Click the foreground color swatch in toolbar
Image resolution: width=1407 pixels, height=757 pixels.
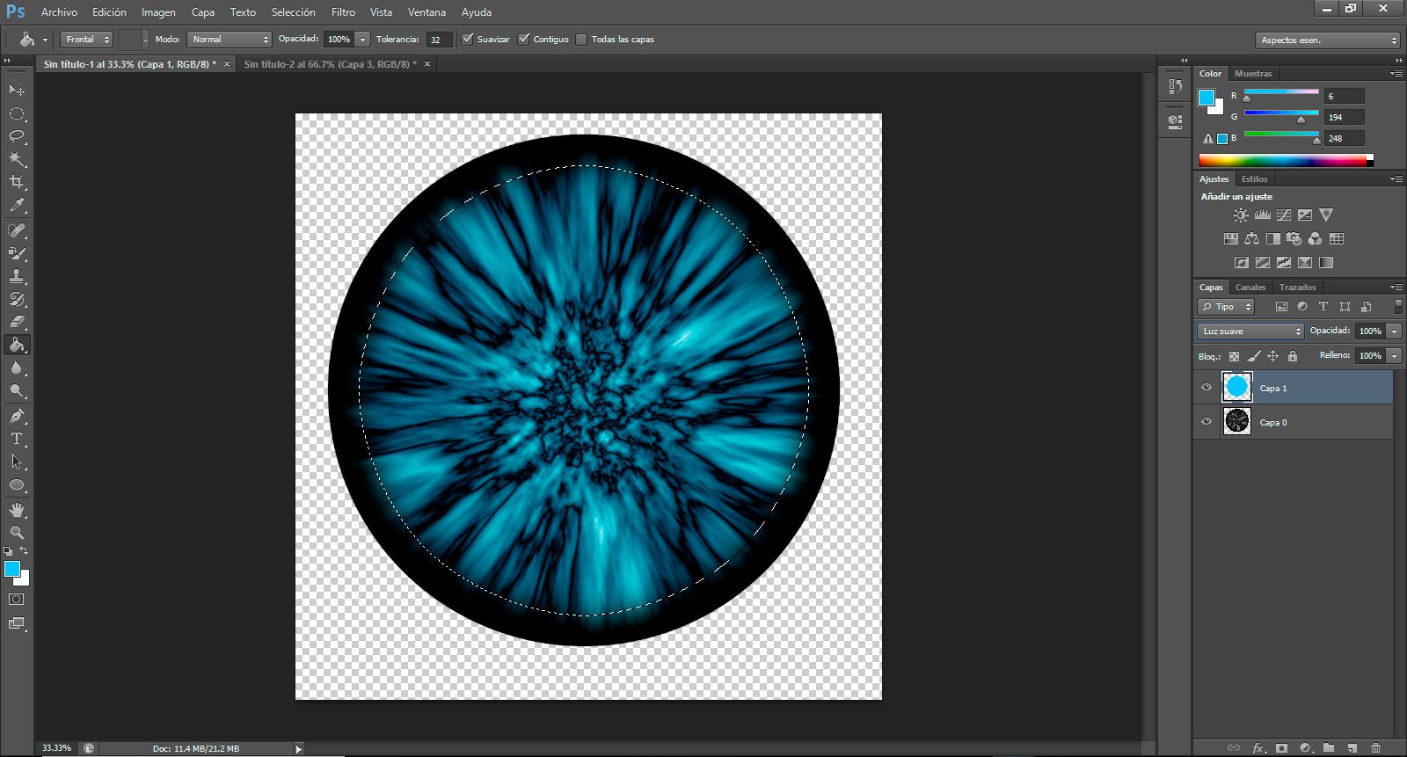tap(12, 570)
